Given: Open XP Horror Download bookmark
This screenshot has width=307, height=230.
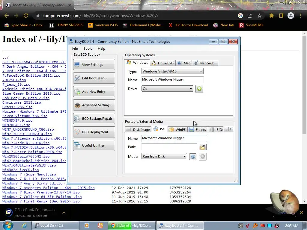Looking at the screenshot, I should pyautogui.click(x=188, y=25).
